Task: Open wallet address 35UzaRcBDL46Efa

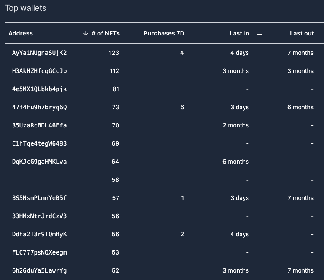Action: point(40,125)
